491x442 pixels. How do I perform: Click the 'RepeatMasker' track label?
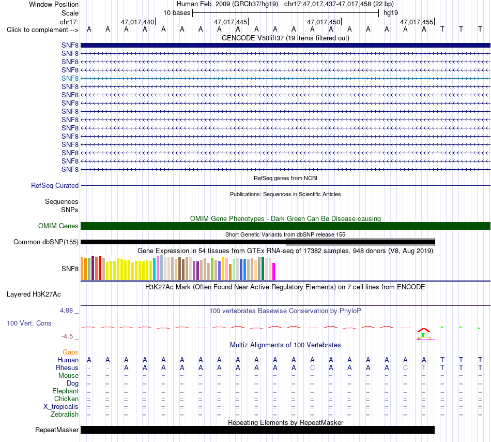(x=57, y=430)
